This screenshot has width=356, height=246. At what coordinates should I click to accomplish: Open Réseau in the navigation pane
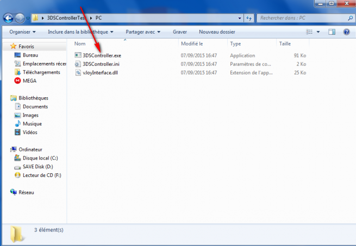tap(26, 192)
